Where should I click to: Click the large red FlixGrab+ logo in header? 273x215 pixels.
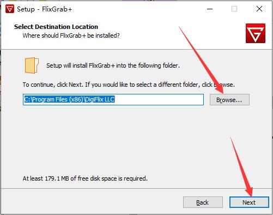coord(256,33)
